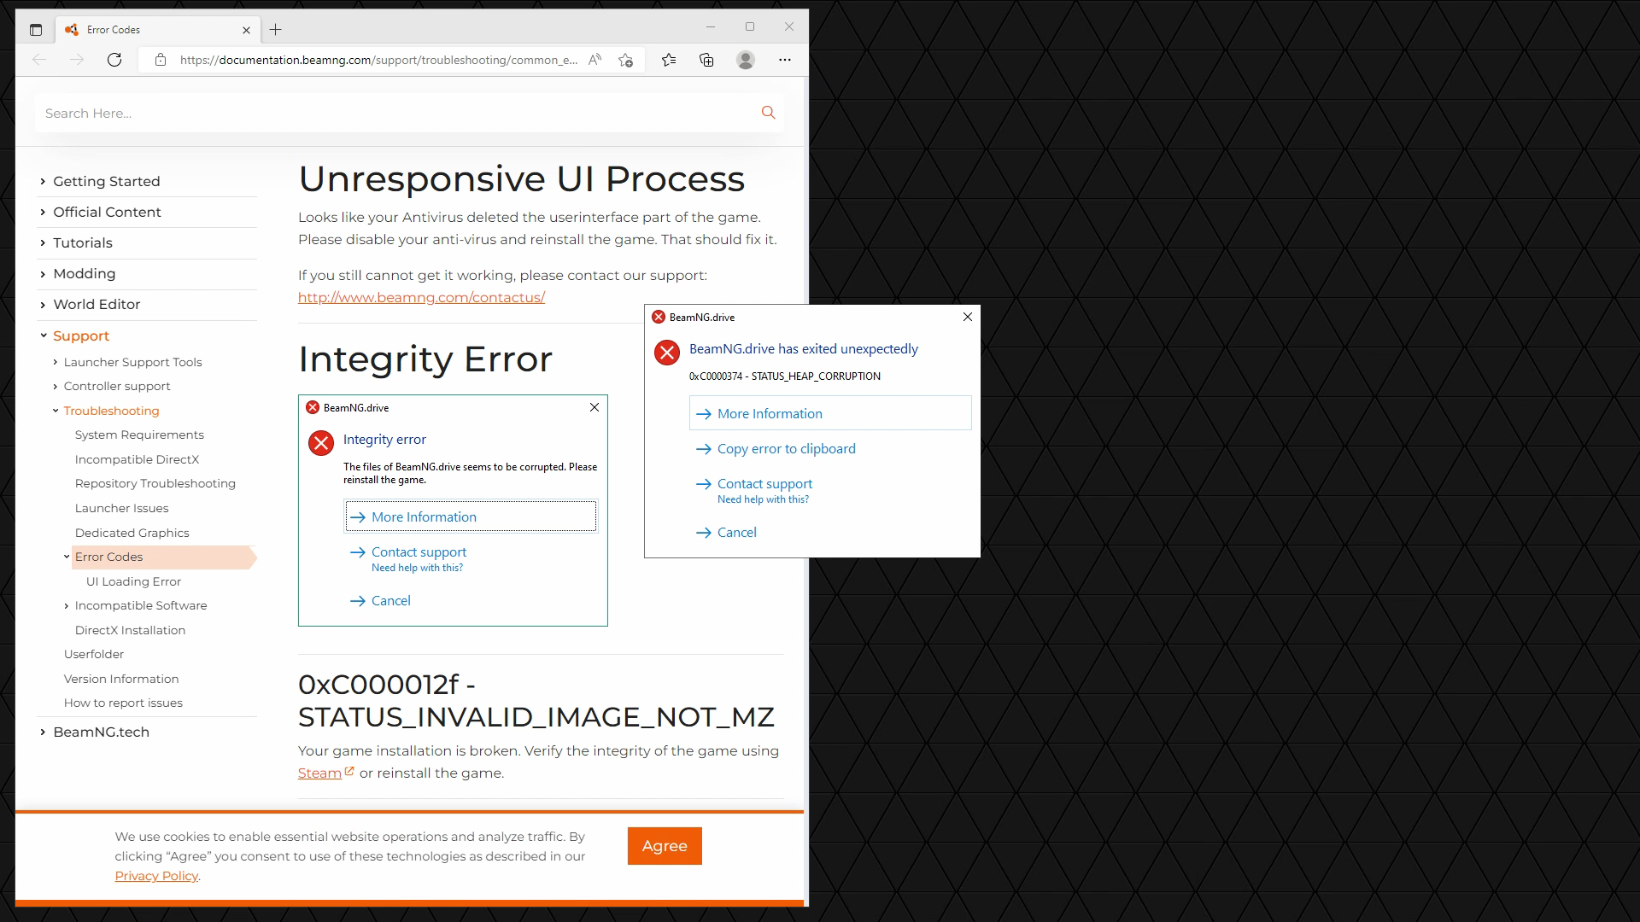Click the Integrity Error heading
This screenshot has height=922, width=1640.
click(425, 359)
